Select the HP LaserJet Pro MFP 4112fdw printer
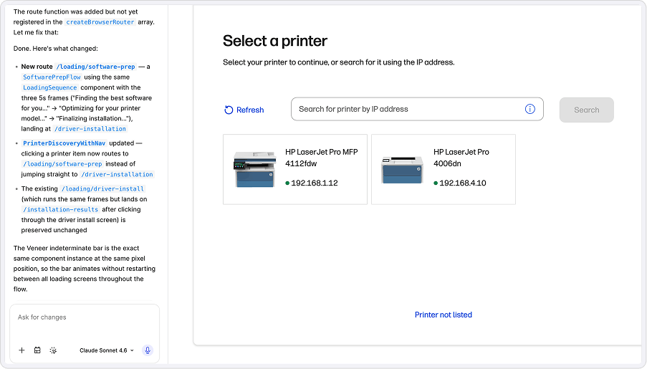 pos(295,169)
